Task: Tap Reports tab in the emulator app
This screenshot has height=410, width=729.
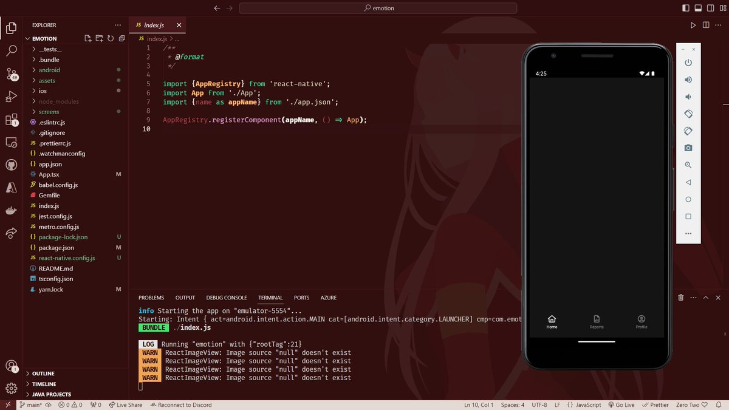Action: (x=597, y=322)
